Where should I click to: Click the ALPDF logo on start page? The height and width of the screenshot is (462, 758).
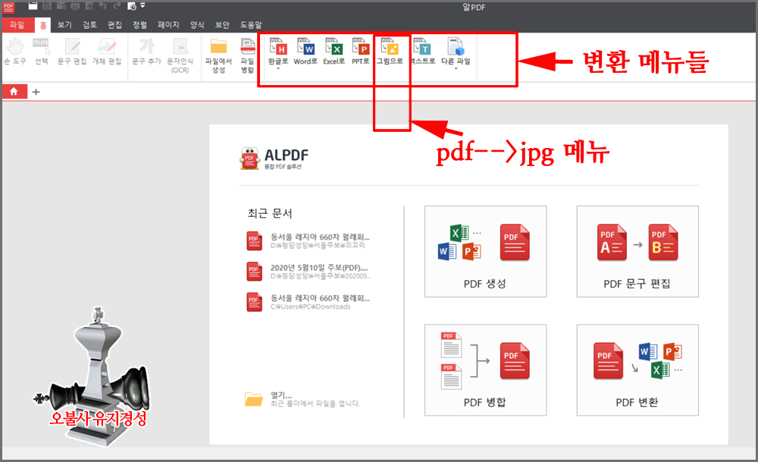click(x=274, y=159)
